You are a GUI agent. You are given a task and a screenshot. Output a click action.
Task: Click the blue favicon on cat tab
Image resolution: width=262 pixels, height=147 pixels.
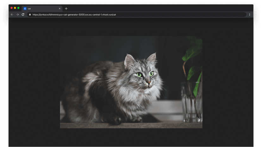25,9
